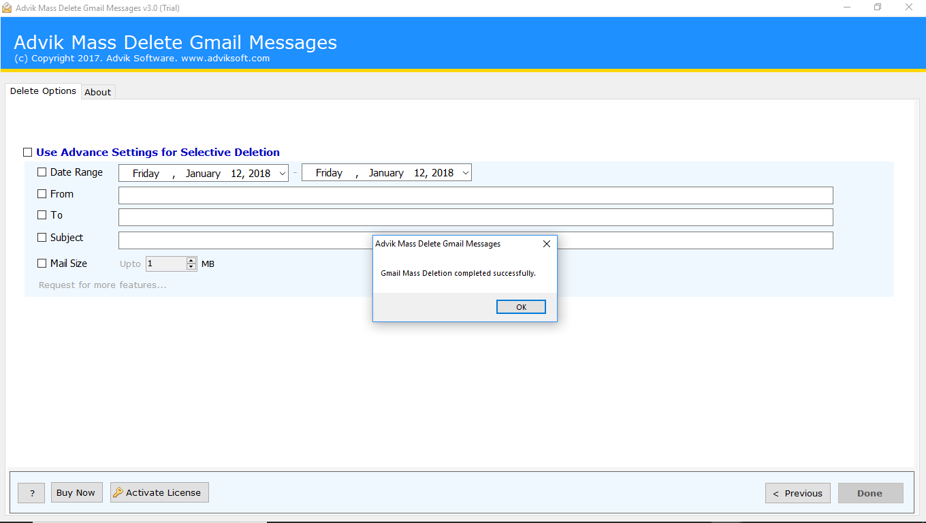Select the Delete Options tab
Screen dimensions: 926x523
[43, 91]
